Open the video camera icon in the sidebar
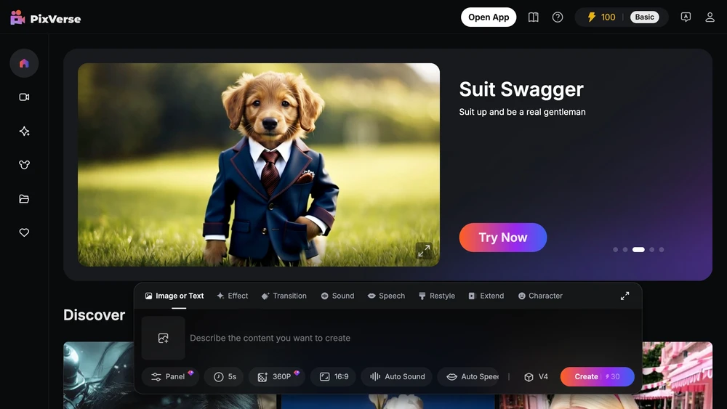The width and height of the screenshot is (727, 409). [24, 97]
